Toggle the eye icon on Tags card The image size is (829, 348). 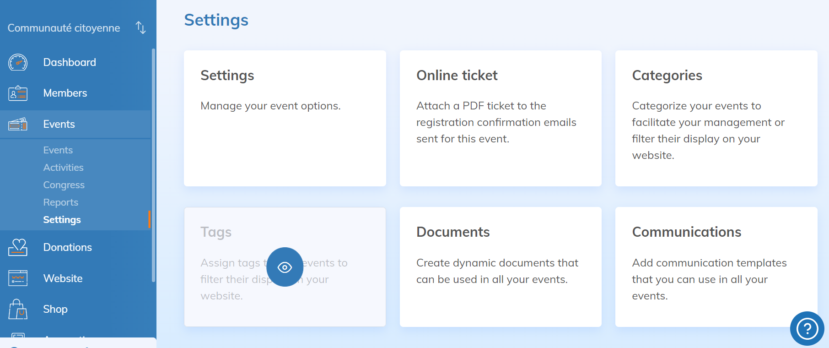pos(285,267)
